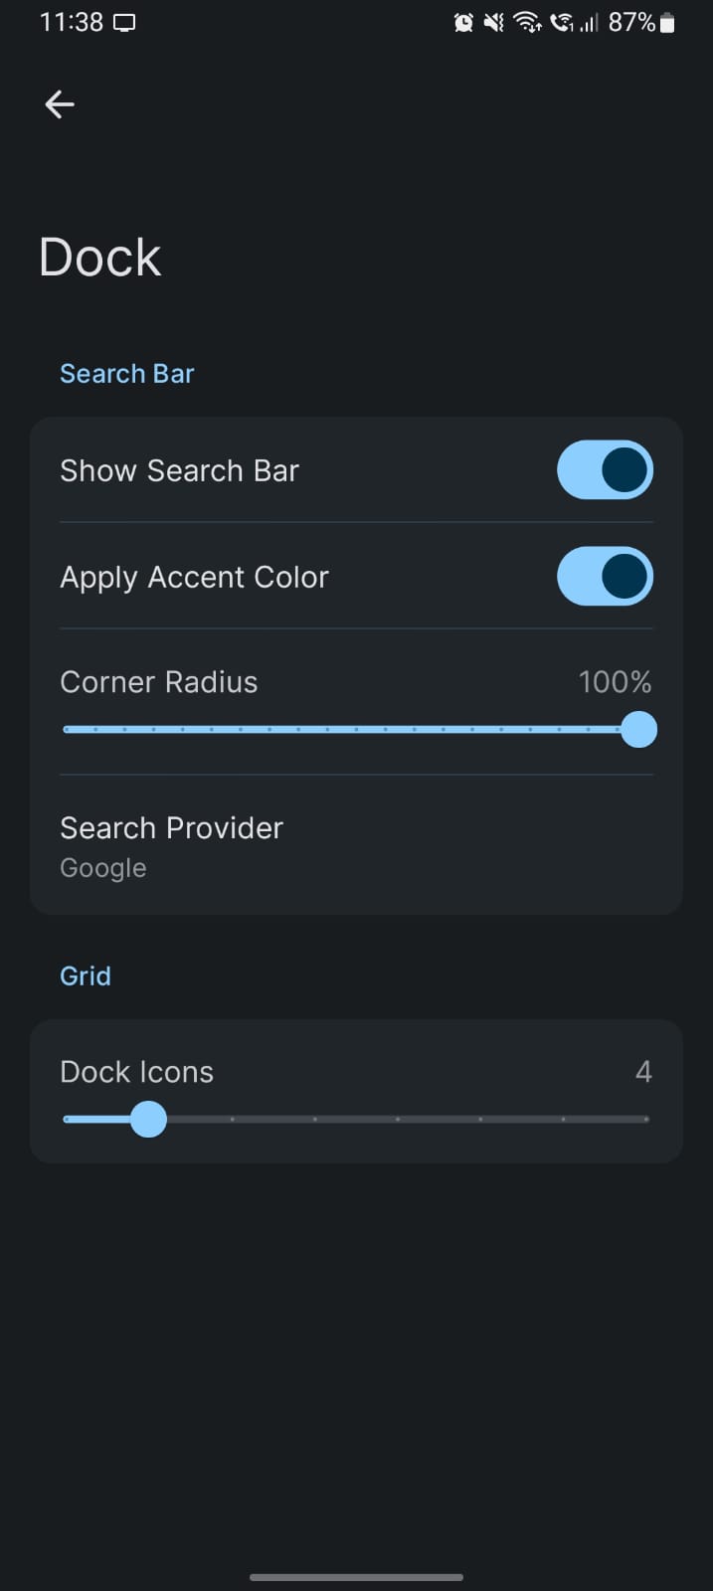Disable the Show Search Bar toggle
Image resolution: width=713 pixels, height=1591 pixels.
point(605,469)
